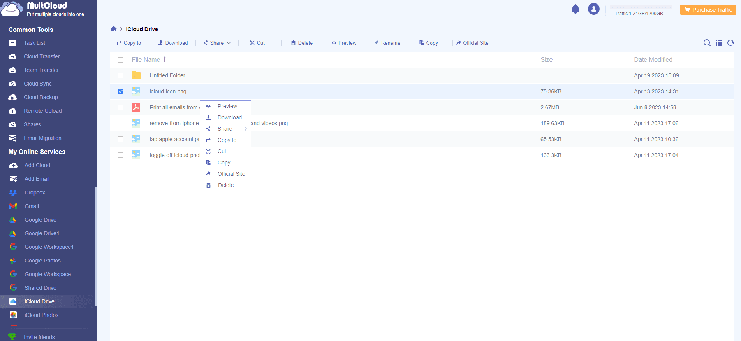
Task: Click the Dropbox icon in sidebar
Action: point(13,192)
